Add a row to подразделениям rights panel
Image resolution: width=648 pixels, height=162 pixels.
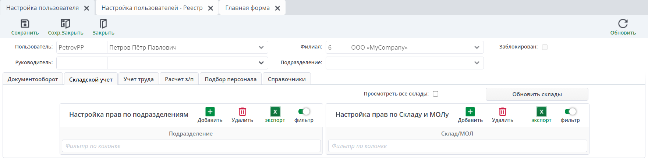(x=210, y=112)
